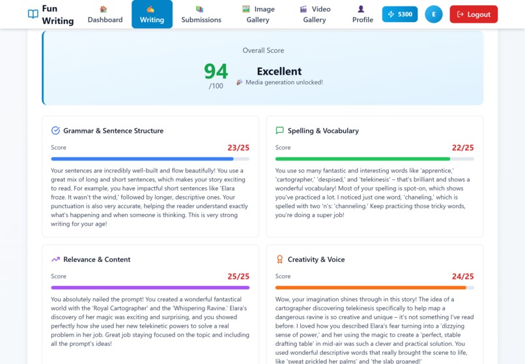Click the Video Gallery clapperboard icon
Image resolution: width=525 pixels, height=364 pixels.
tap(304, 9)
